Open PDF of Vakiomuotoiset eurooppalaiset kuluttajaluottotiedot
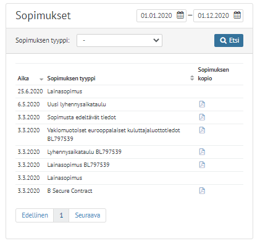 tap(202, 130)
